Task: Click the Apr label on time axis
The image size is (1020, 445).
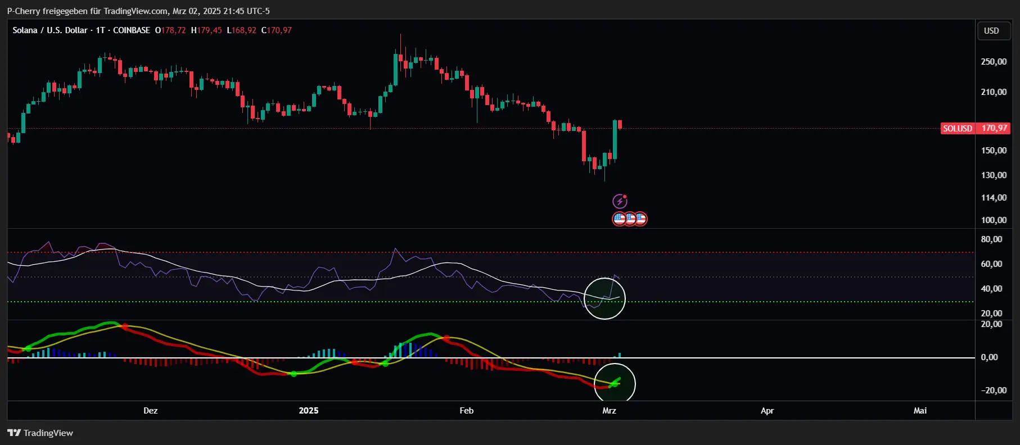Action: click(x=767, y=411)
